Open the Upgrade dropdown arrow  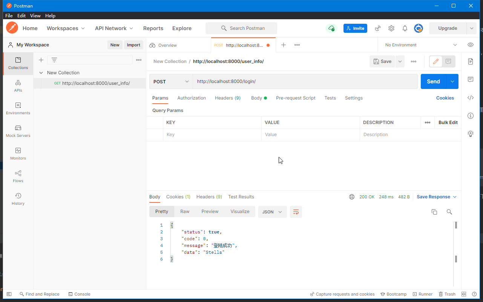point(471,28)
